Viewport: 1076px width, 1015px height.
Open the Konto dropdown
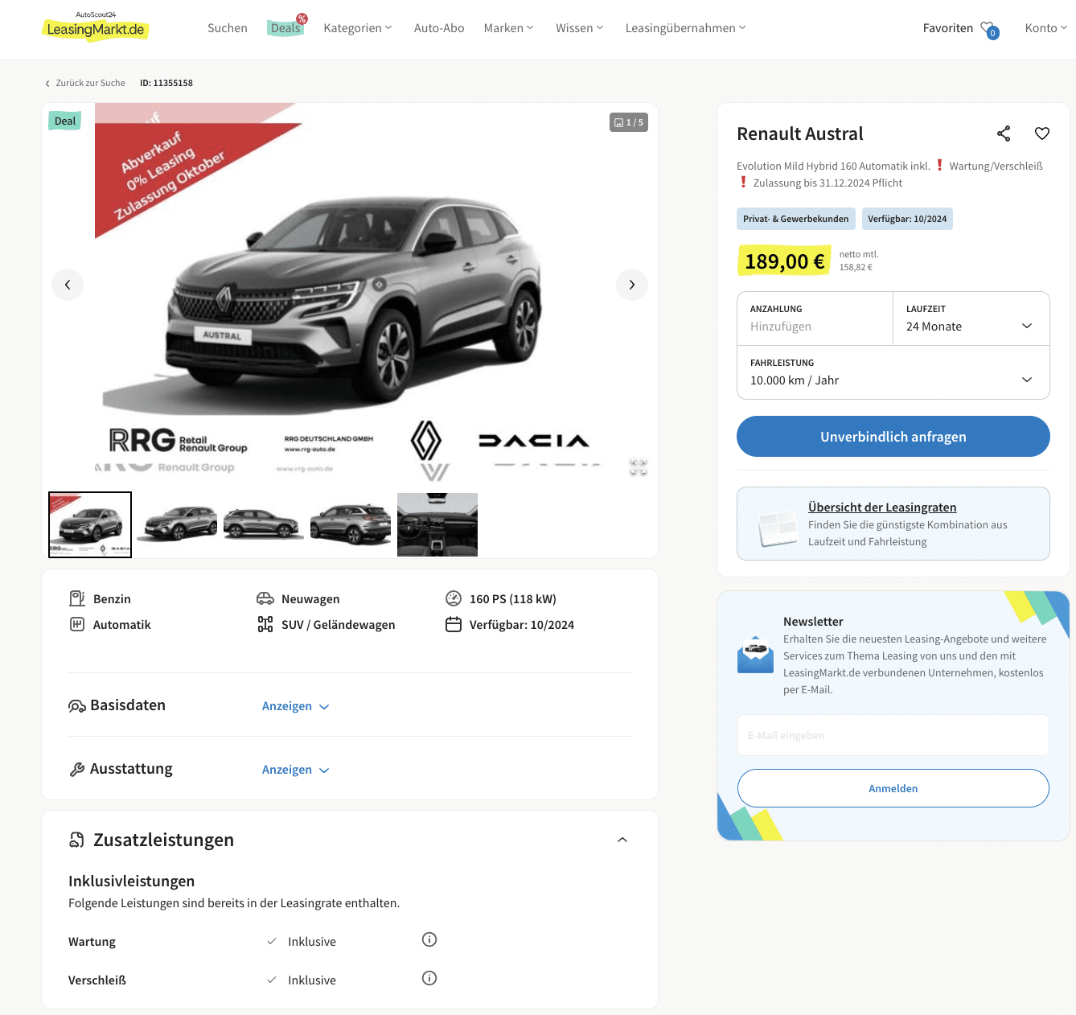pyautogui.click(x=1046, y=28)
